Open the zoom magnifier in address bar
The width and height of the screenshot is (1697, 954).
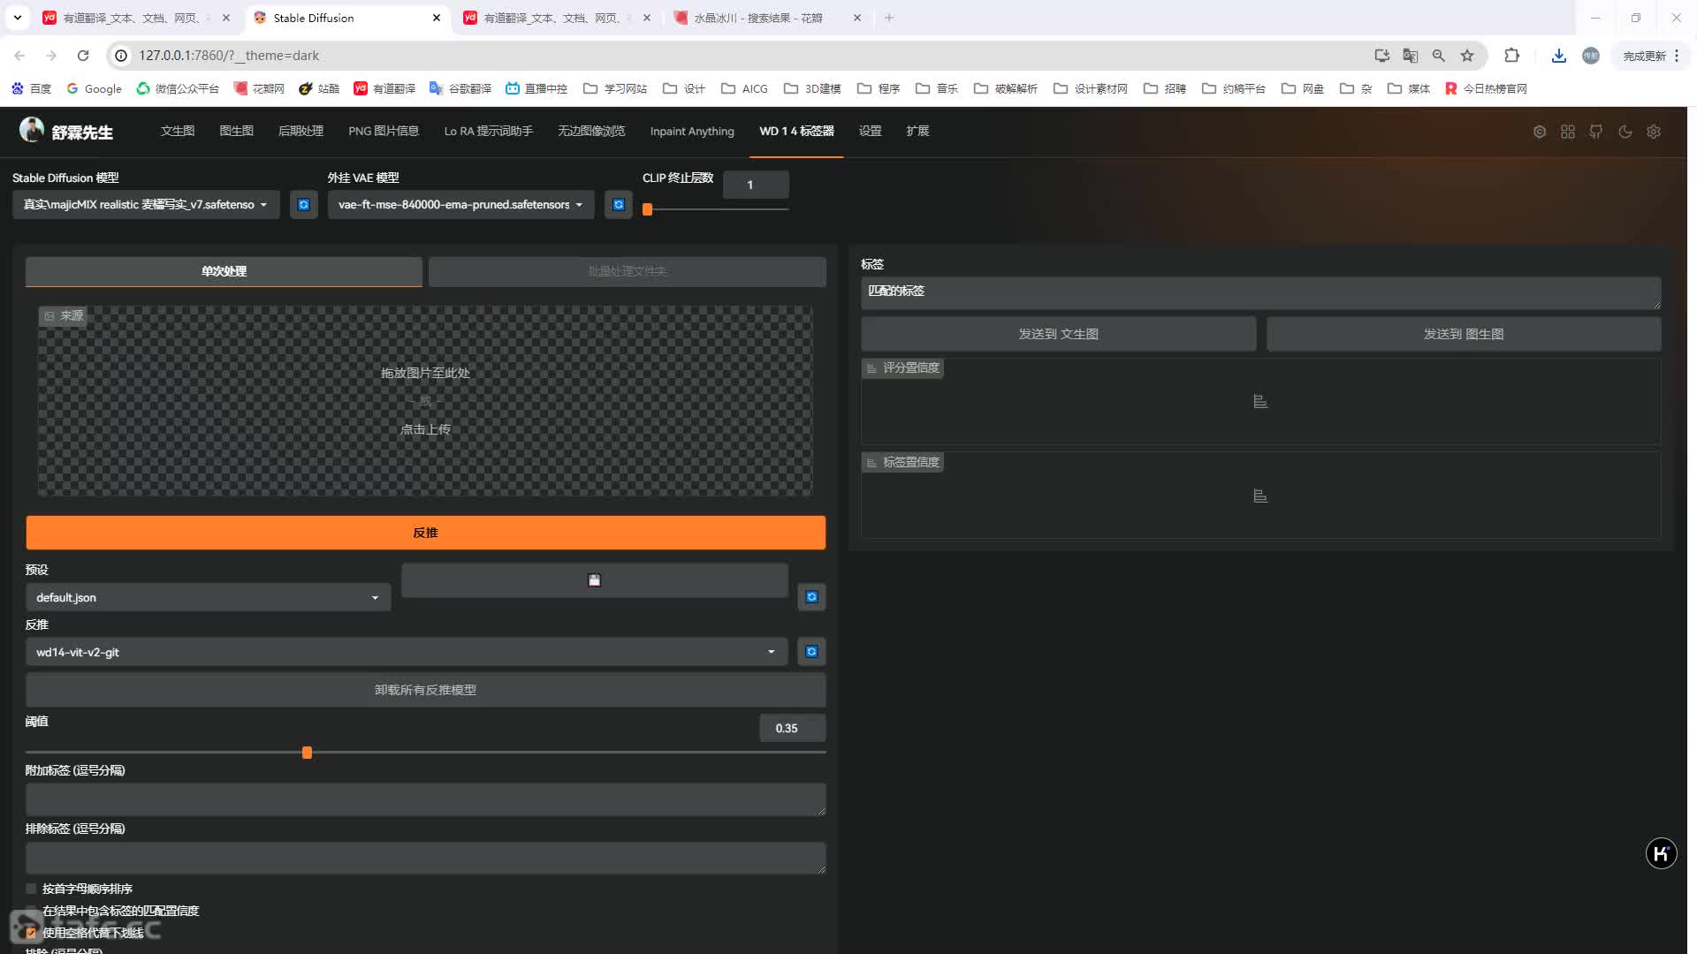coord(1438,55)
